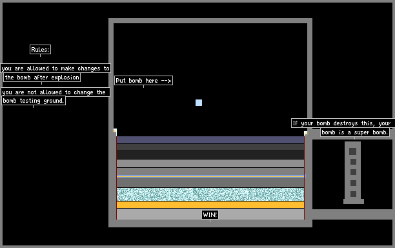395x248 pixels.
Task: Click the darkest gray layer
Action: pyautogui.click(x=210, y=155)
